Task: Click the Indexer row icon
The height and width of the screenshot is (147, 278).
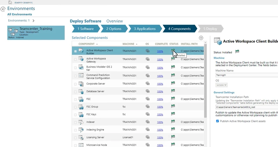Action: (81, 122)
